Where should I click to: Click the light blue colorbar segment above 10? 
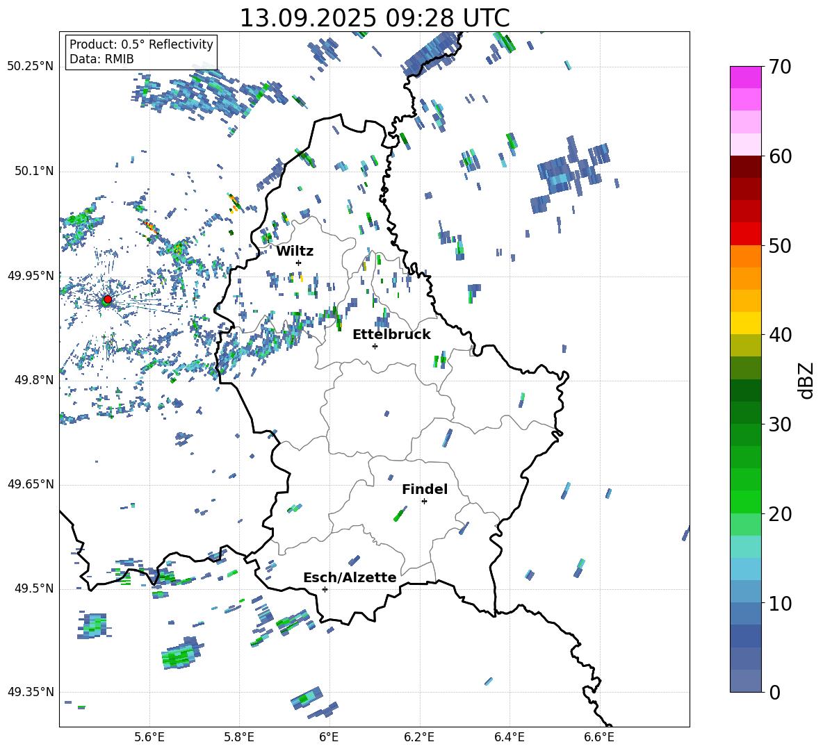[x=745, y=591]
